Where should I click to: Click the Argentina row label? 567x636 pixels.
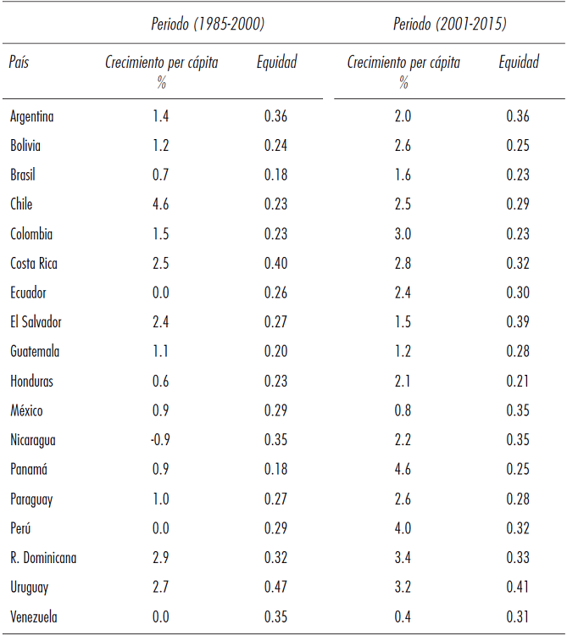pyautogui.click(x=32, y=116)
